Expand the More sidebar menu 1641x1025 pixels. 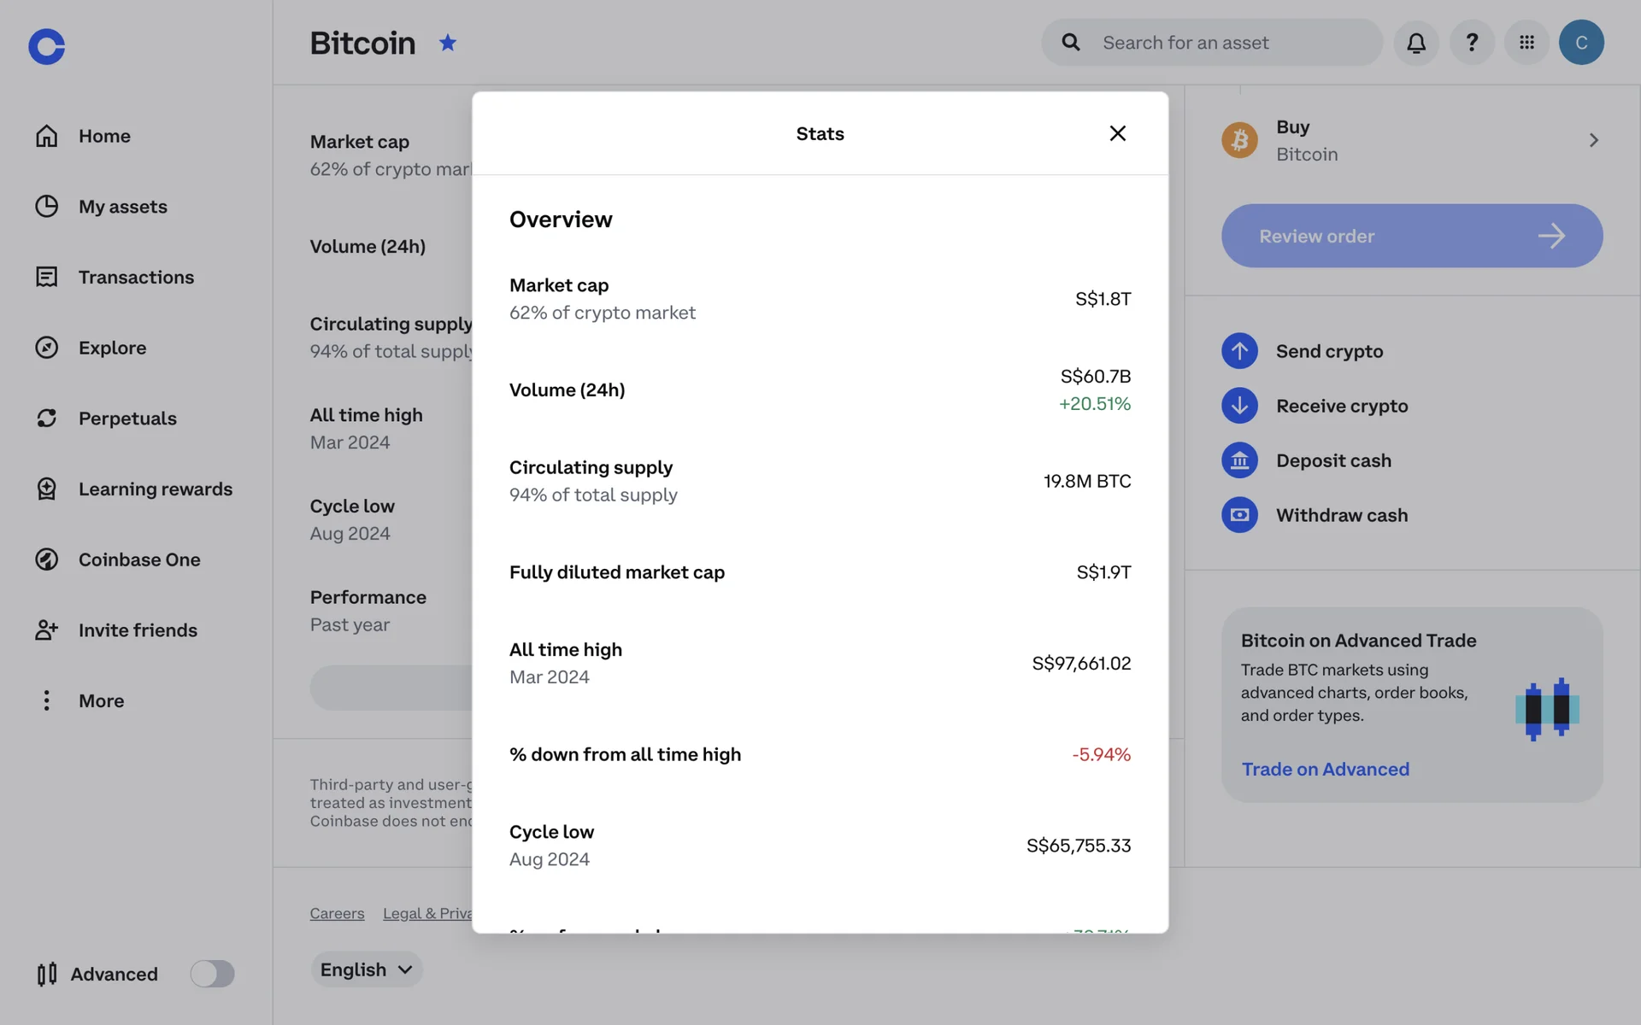click(101, 700)
